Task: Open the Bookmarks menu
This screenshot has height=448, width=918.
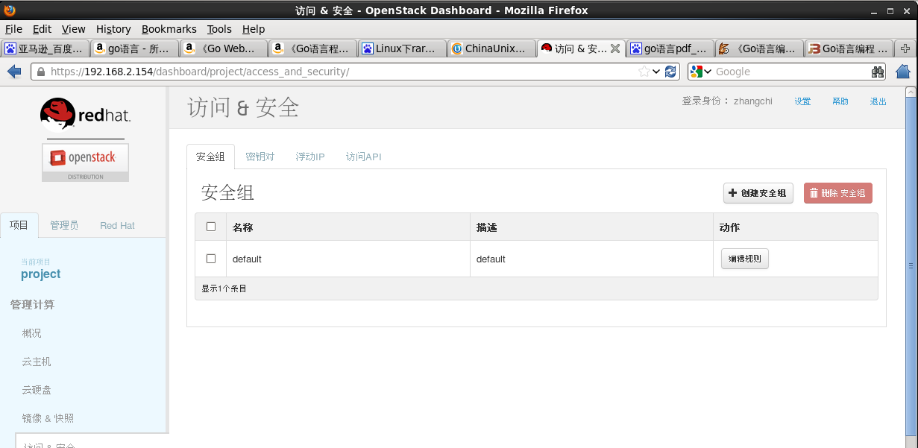Action: point(169,29)
